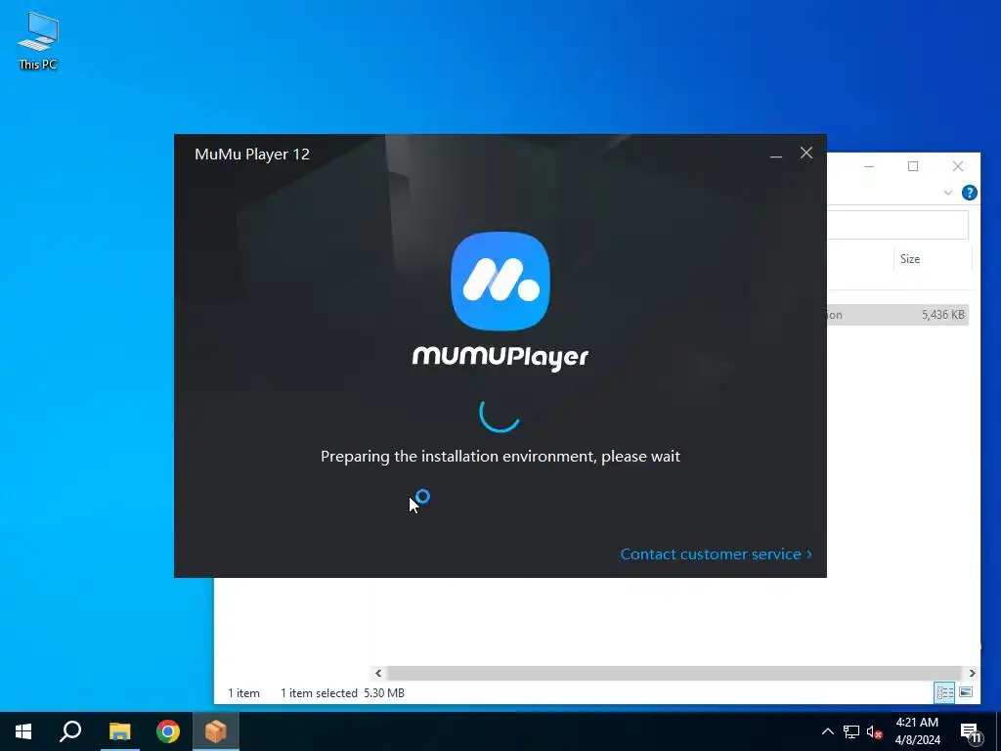Sort by the Size column header
Screen dimensions: 1001x751
coord(910,258)
